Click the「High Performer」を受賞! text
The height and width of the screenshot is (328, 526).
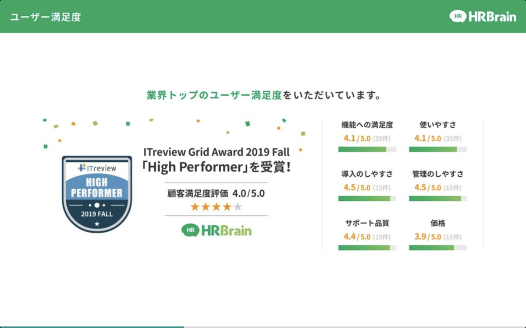click(217, 167)
